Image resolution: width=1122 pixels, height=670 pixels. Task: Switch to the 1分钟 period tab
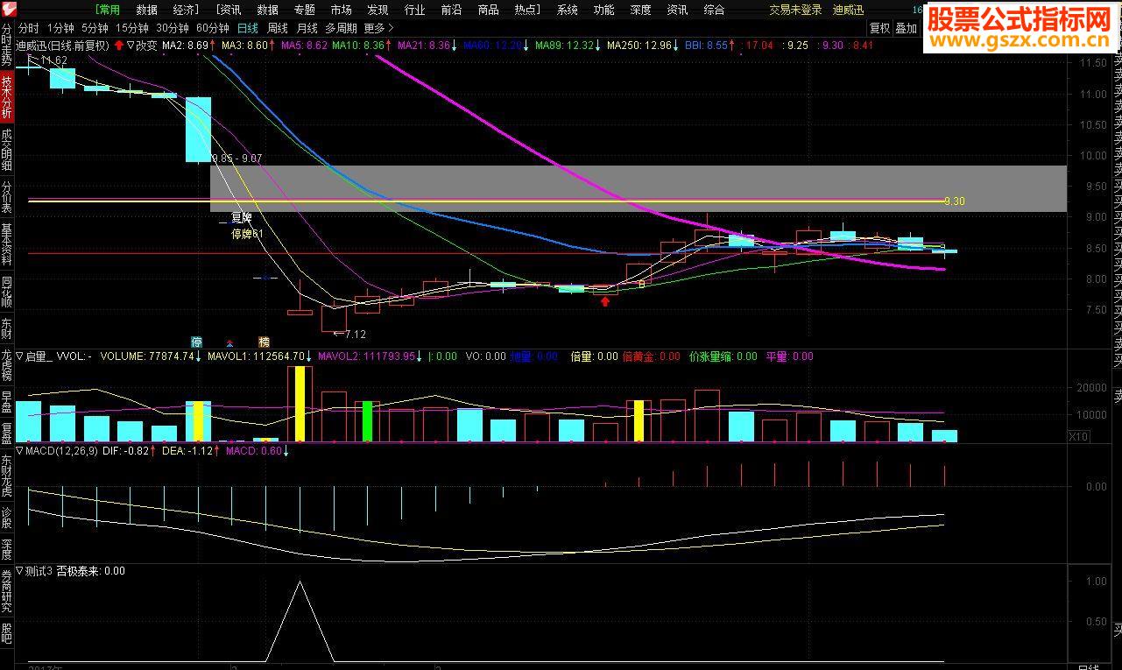point(60,28)
